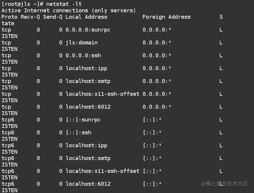Click the Proto column header
This screenshot has height=193, width=254.
[9, 17]
